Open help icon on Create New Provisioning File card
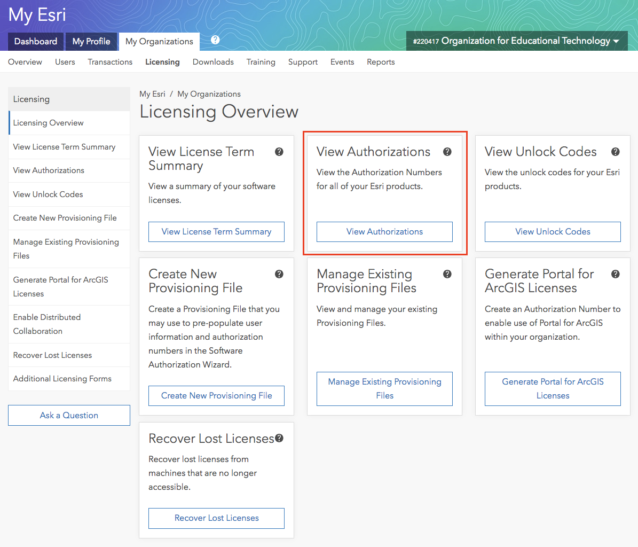 pos(279,274)
